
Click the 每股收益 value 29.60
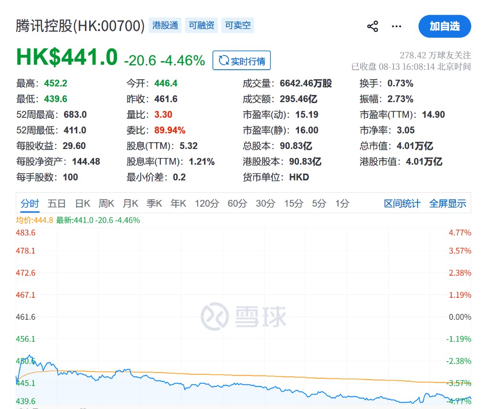tap(74, 146)
